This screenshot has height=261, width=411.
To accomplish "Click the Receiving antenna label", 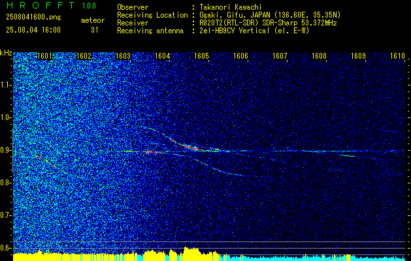I will point(150,31).
